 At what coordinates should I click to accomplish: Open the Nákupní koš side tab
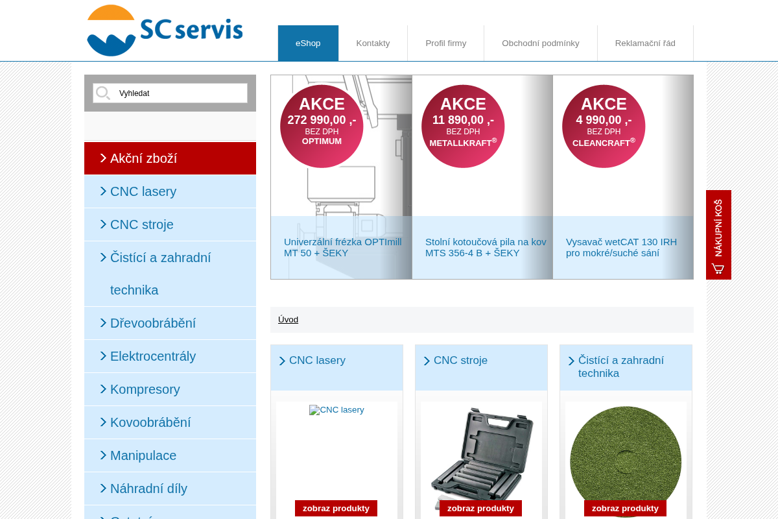718,235
